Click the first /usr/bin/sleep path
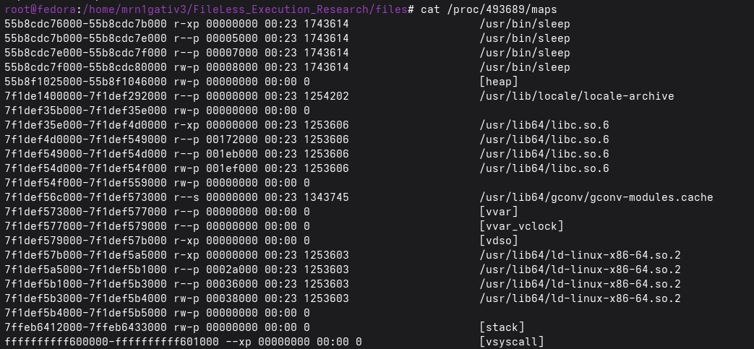The image size is (754, 349). (x=525, y=24)
